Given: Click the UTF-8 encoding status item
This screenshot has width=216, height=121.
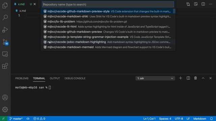Looking at the screenshot, I should pos(179,119).
